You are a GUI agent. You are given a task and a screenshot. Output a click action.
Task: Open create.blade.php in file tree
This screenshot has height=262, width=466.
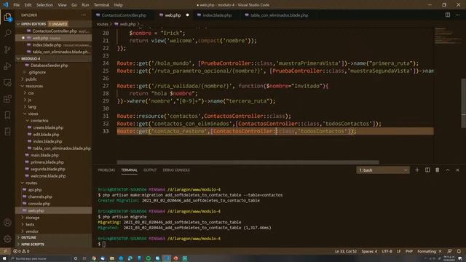(x=48, y=127)
